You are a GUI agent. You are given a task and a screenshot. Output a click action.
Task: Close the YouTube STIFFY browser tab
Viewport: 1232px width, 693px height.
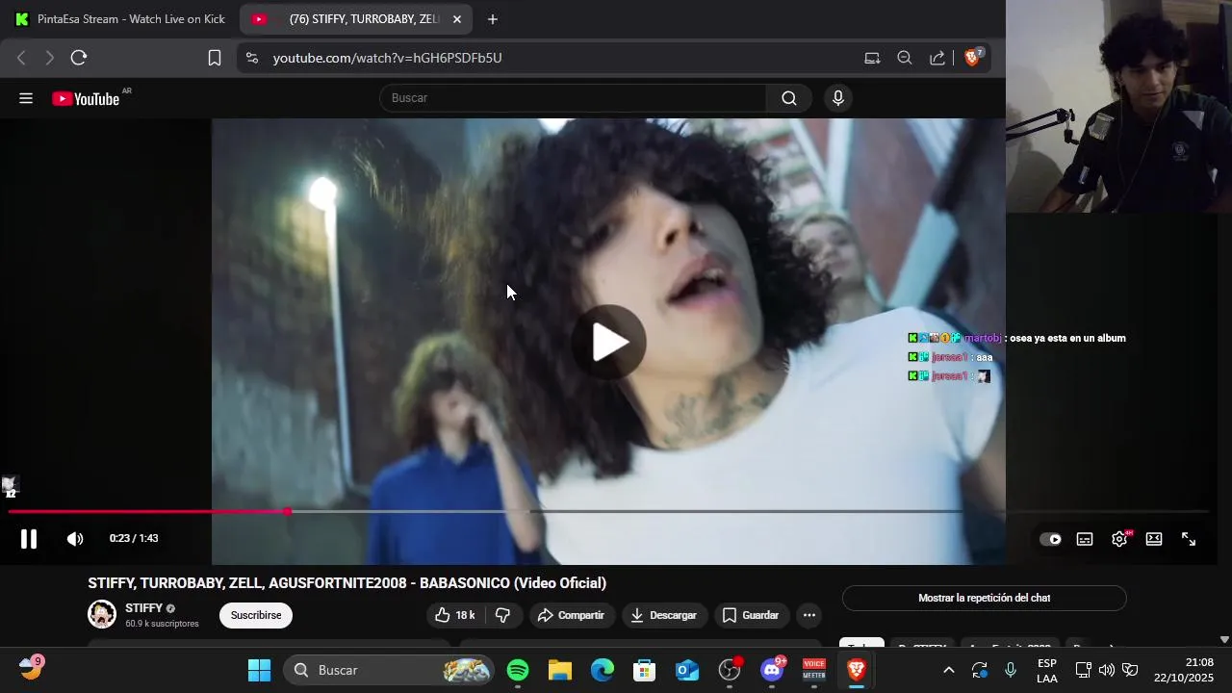pyautogui.click(x=457, y=19)
